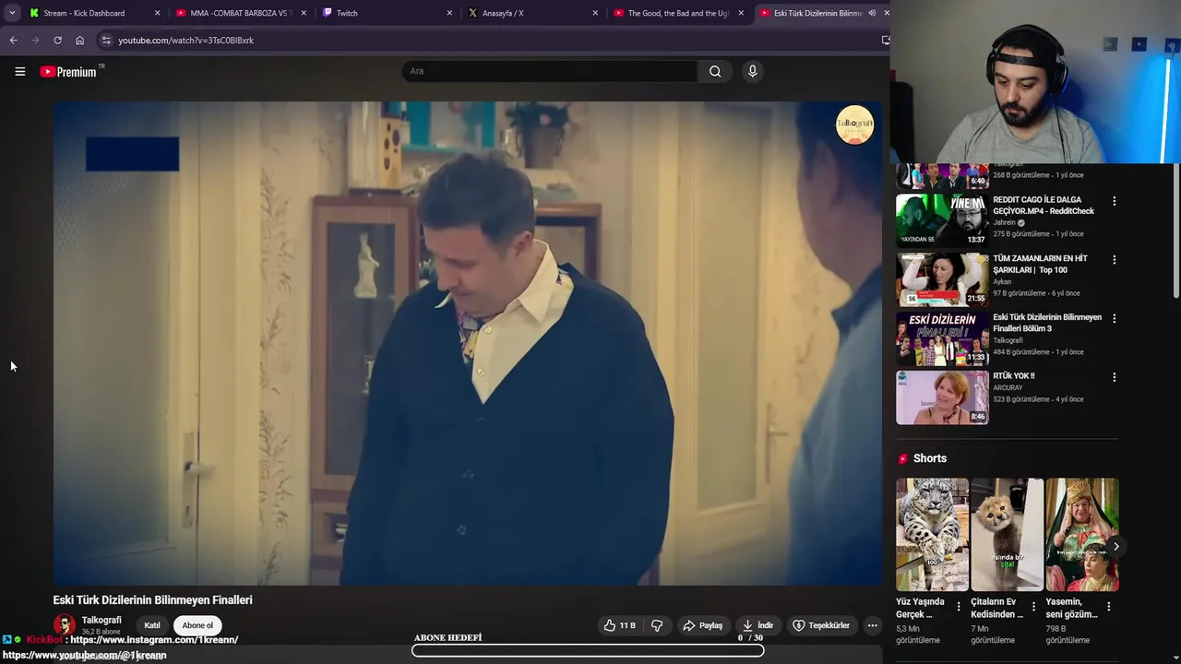Image resolution: width=1181 pixels, height=664 pixels.
Task: Click the video player to pause
Action: pyautogui.click(x=467, y=343)
